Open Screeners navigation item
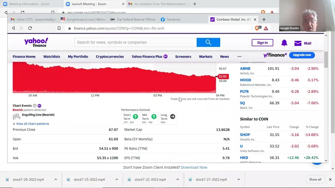Image resolution: width=335 pixels, height=188 pixels. pyautogui.click(x=183, y=56)
